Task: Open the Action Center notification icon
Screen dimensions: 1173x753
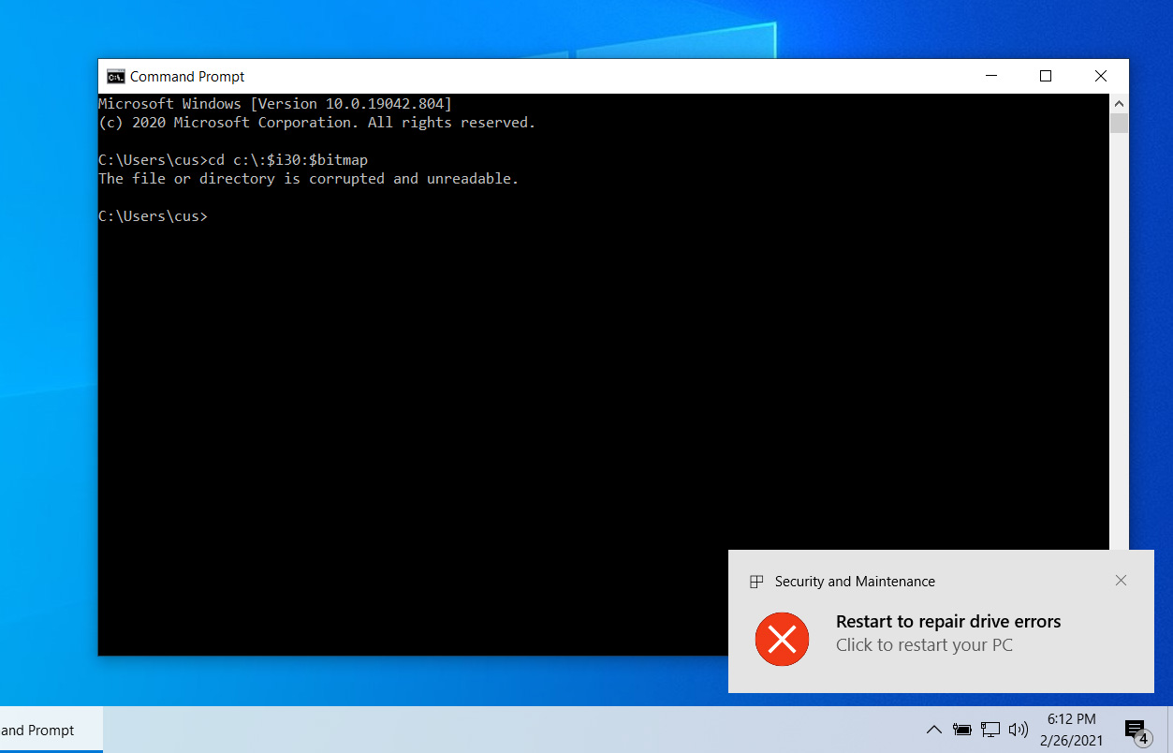Action: (x=1135, y=730)
